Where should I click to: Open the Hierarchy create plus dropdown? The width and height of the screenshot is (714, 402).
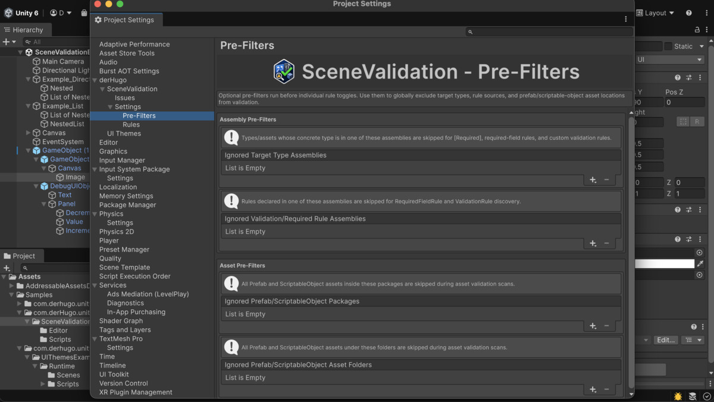[9, 42]
